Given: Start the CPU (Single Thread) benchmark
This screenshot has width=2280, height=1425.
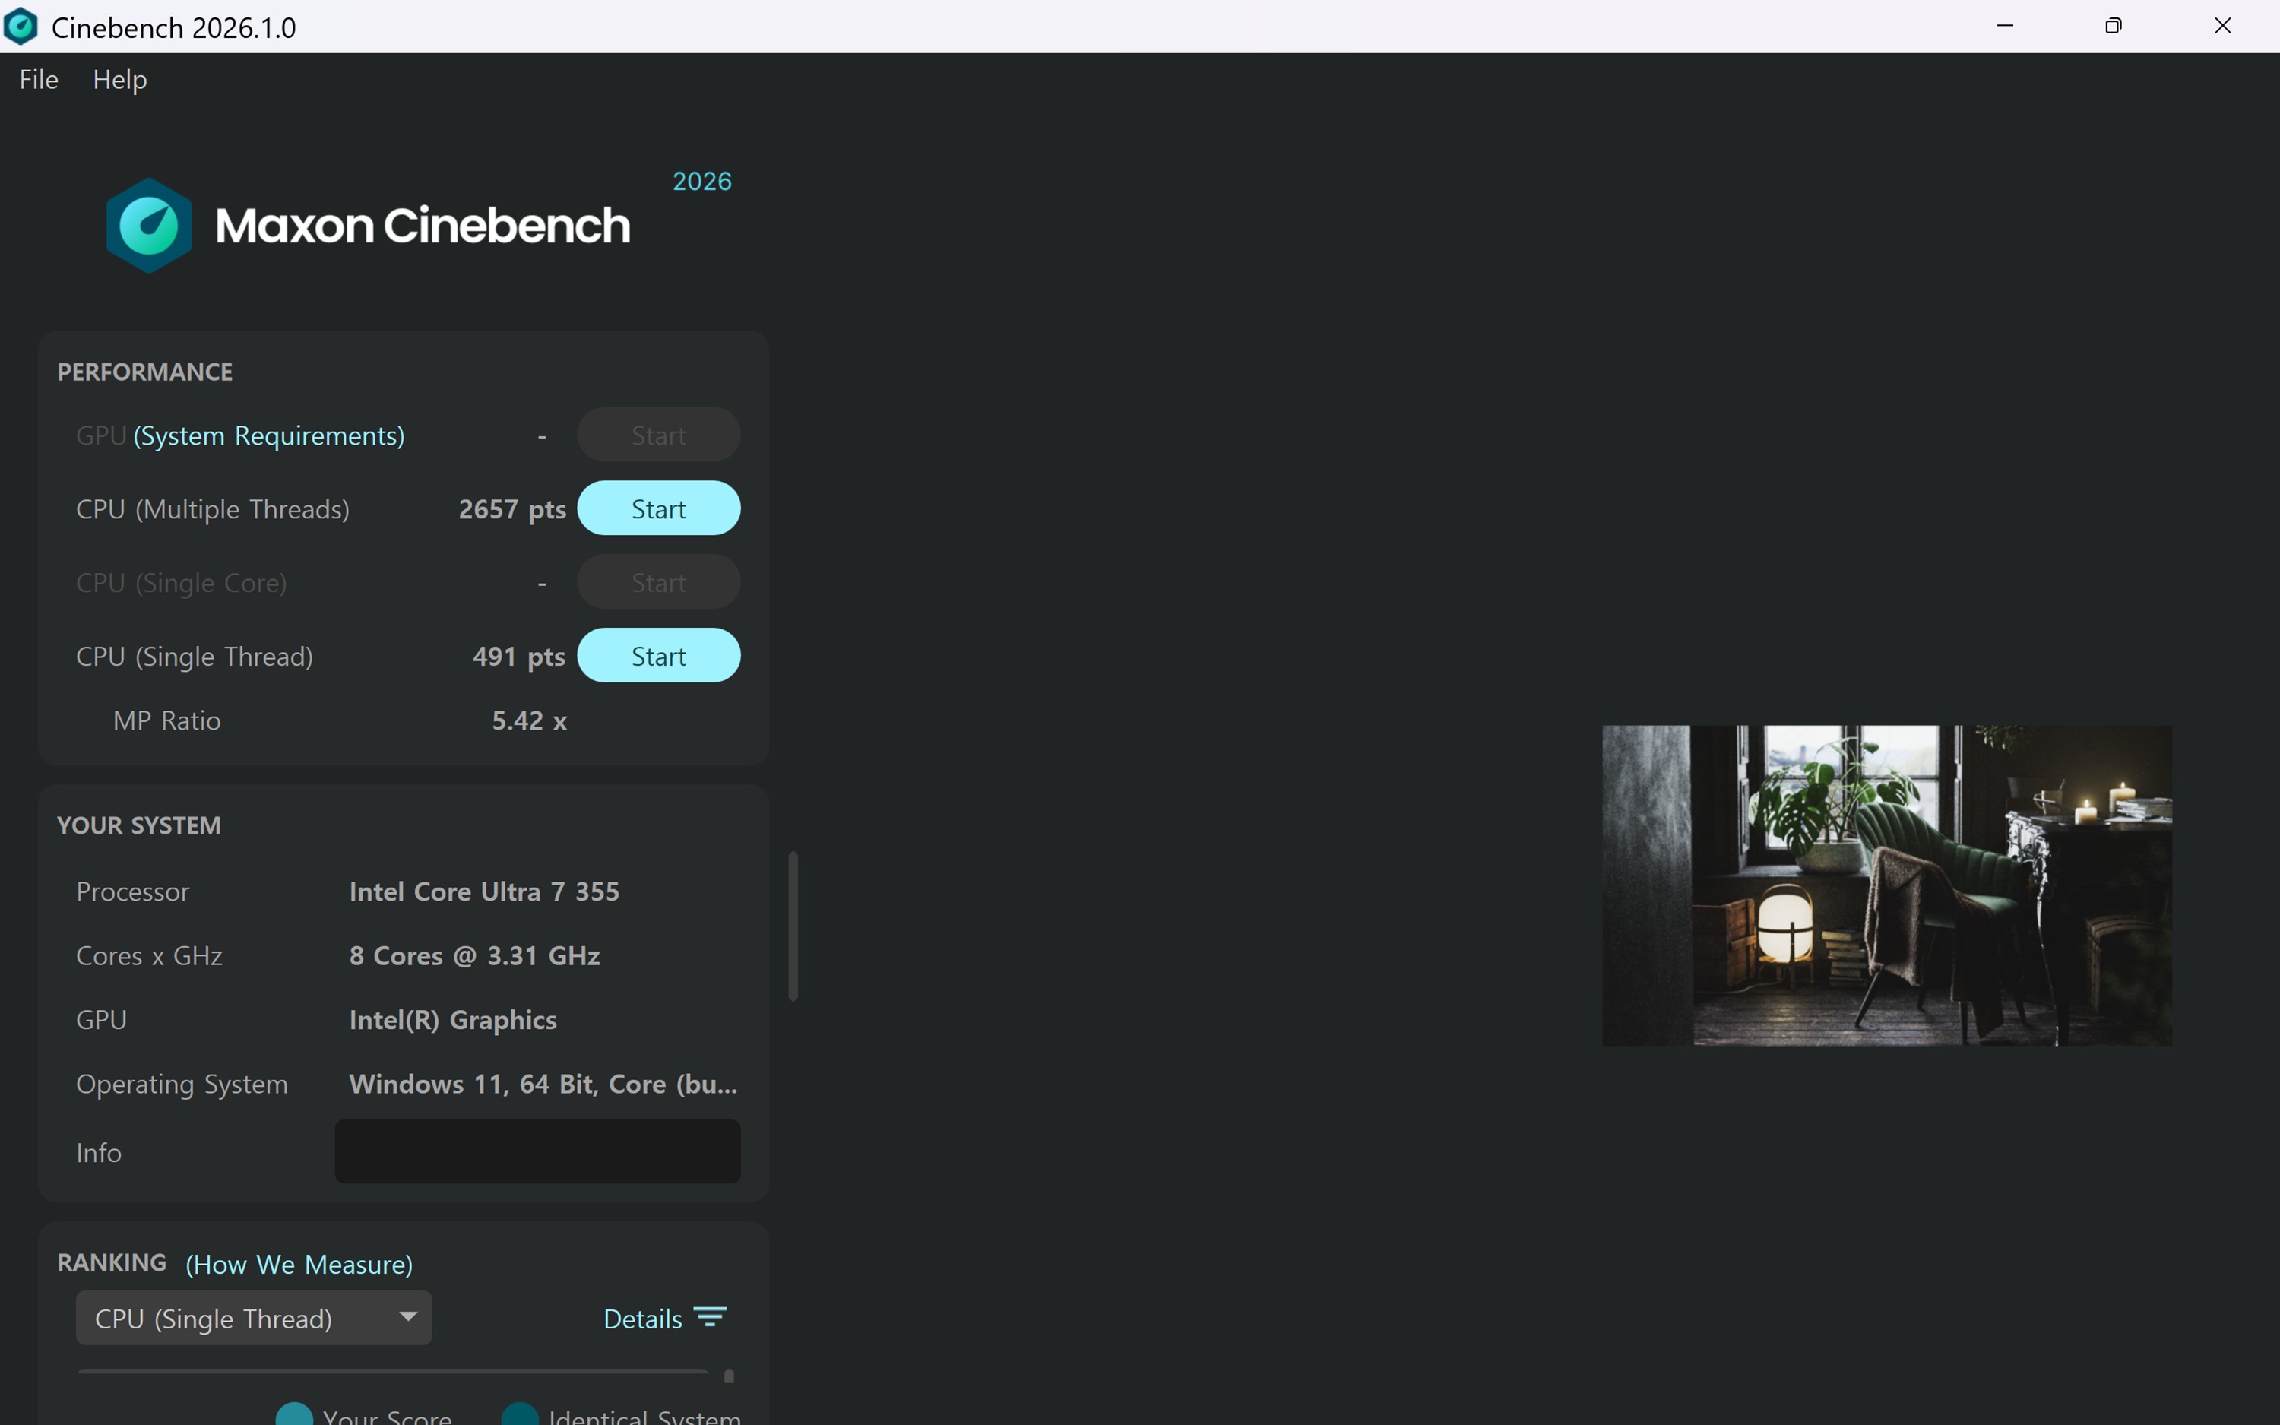Looking at the screenshot, I should (x=659, y=656).
